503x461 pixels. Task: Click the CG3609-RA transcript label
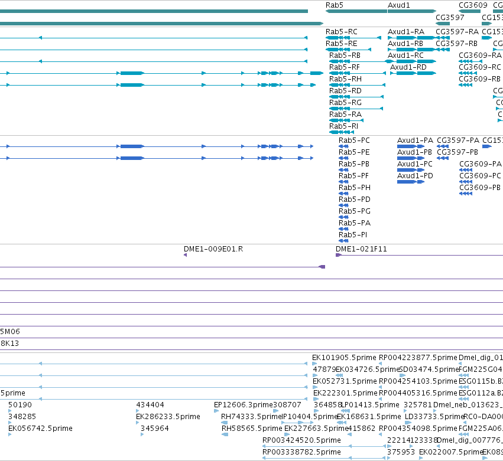(480, 55)
